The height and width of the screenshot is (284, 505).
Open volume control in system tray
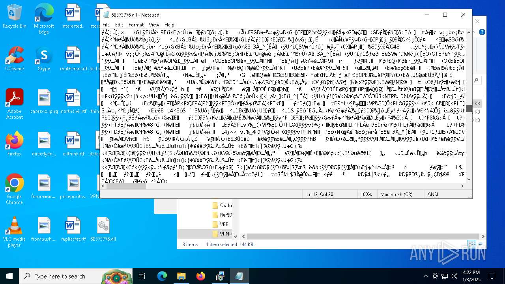(x=454, y=276)
